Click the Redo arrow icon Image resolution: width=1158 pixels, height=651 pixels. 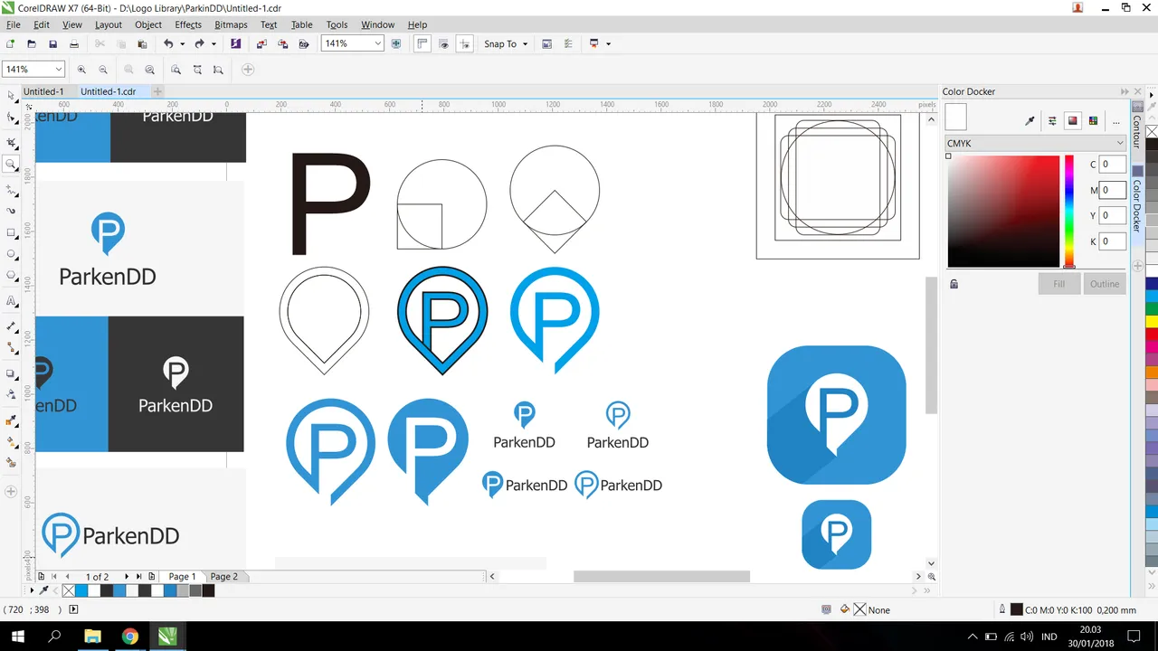tap(199, 43)
